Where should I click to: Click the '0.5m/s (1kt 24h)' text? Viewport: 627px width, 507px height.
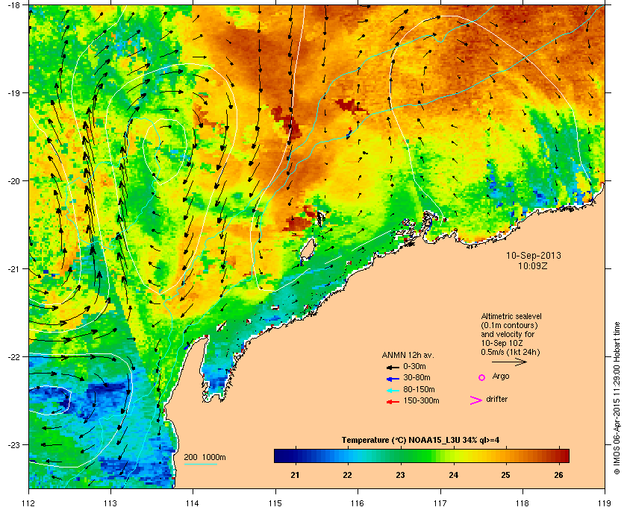pos(511,353)
